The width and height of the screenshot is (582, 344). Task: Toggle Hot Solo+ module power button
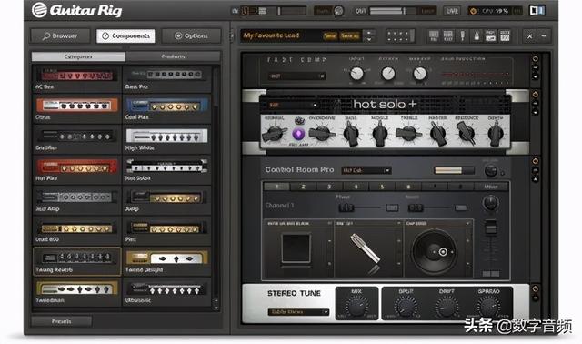click(535, 95)
